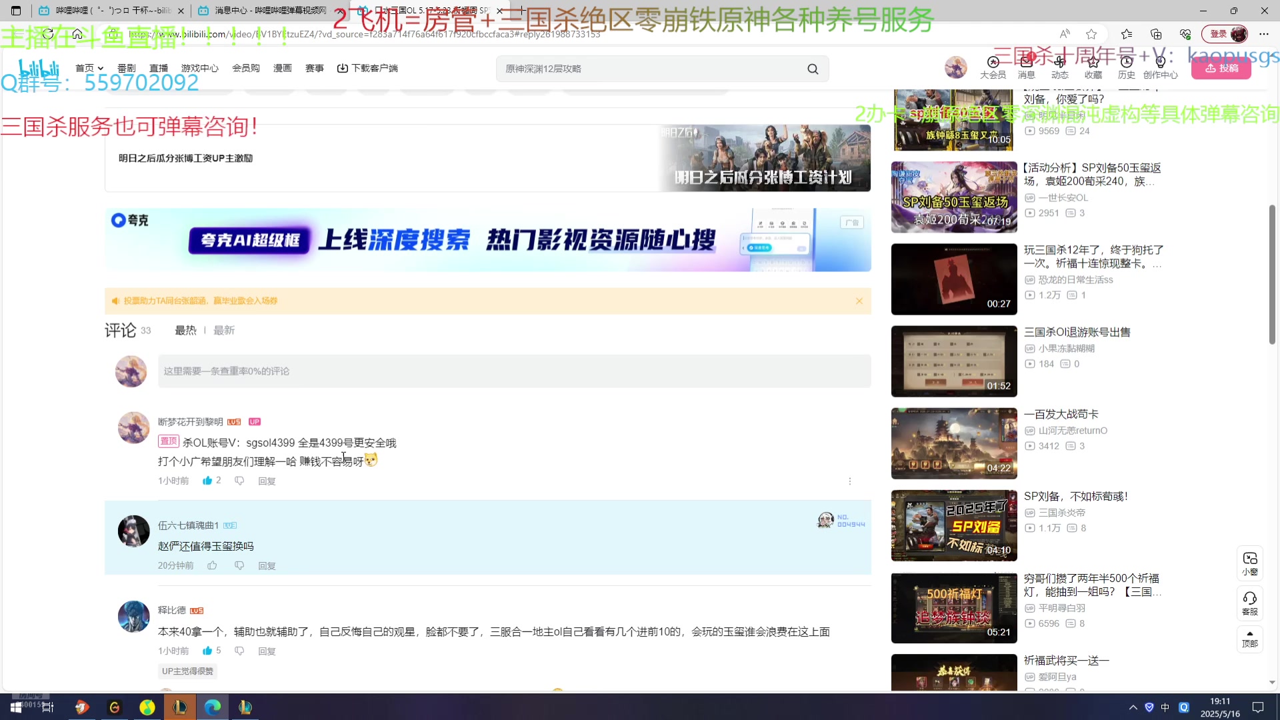
Task: Open the Windows Start button
Action: 16,707
